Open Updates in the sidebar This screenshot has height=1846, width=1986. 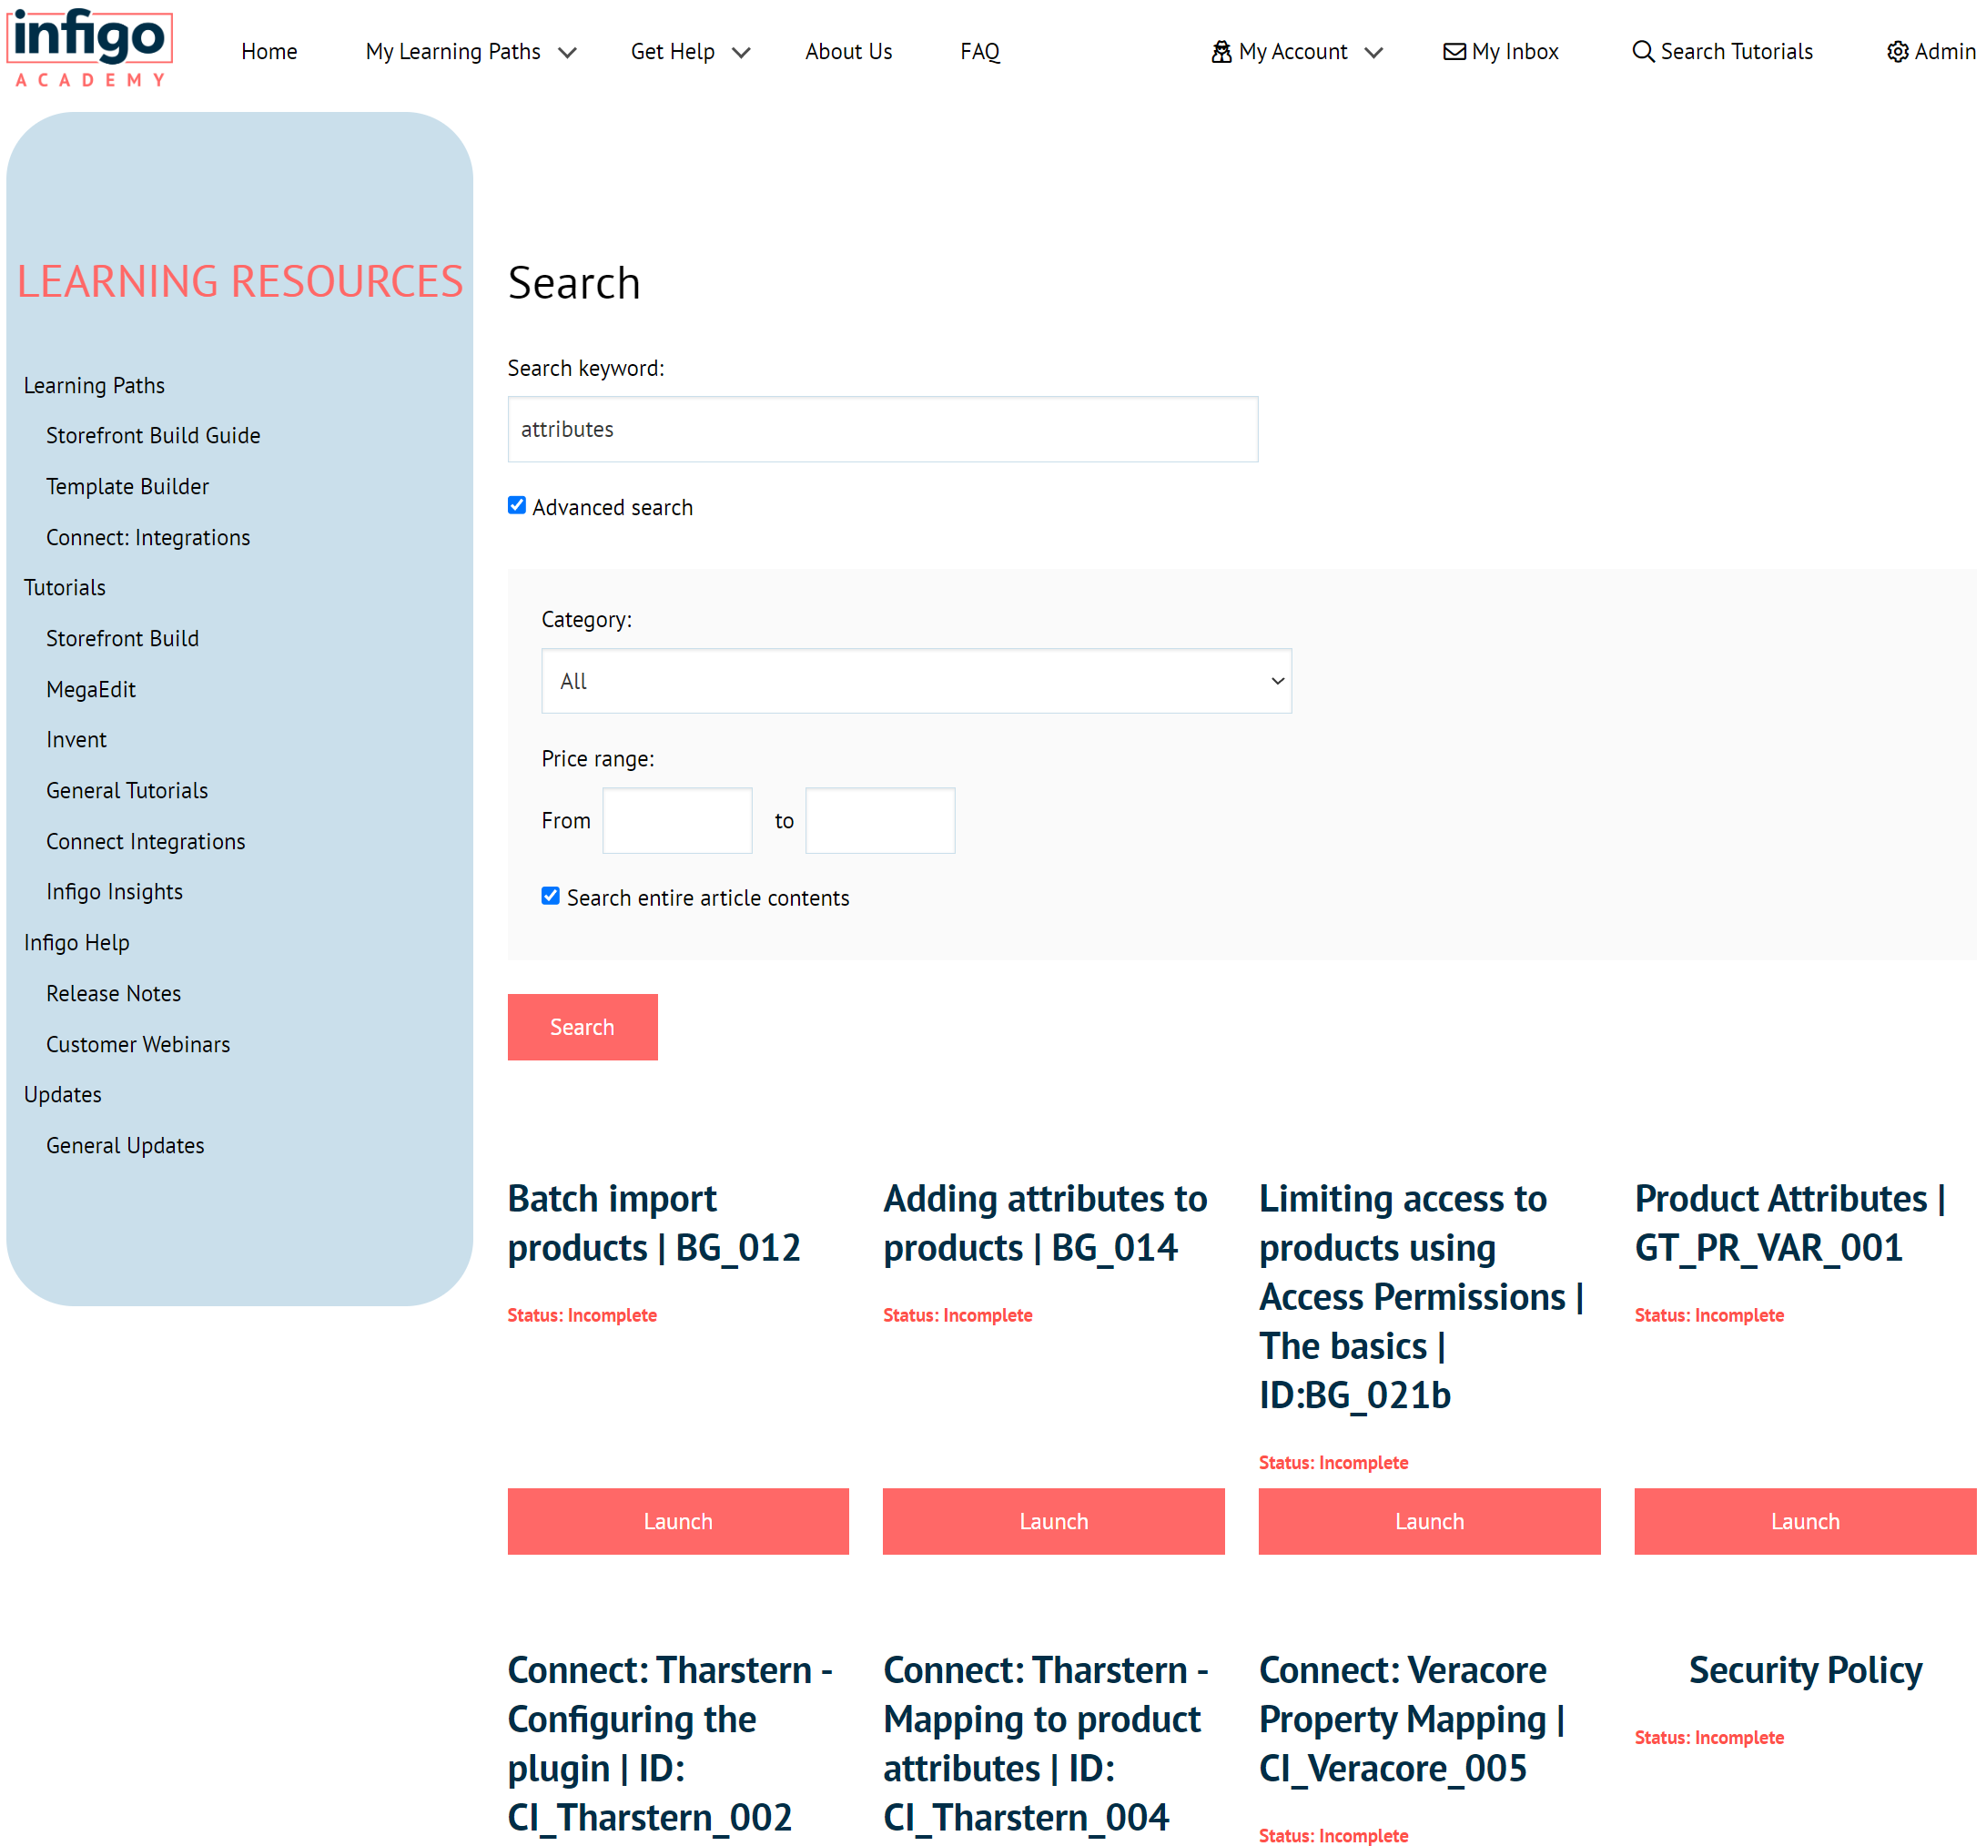62,1095
